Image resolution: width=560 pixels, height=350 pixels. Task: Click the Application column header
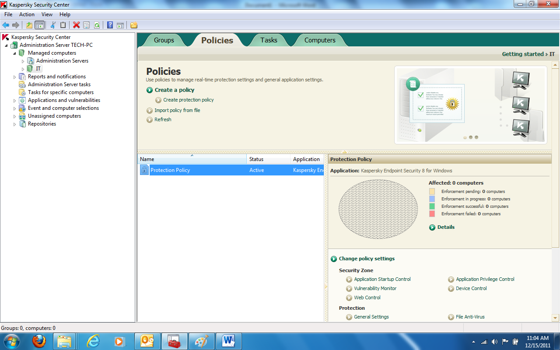tap(307, 159)
